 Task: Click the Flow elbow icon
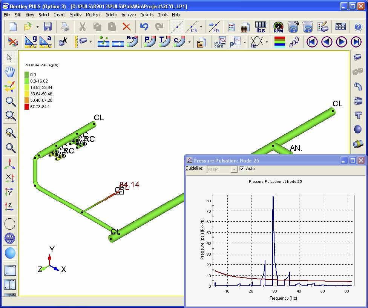point(132,41)
